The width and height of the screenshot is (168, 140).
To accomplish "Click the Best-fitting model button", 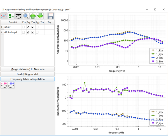I will pyautogui.click(x=27, y=74).
